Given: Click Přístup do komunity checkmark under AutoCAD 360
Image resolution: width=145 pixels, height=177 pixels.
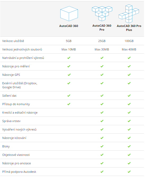Looking at the screenshot, I should [69, 104].
